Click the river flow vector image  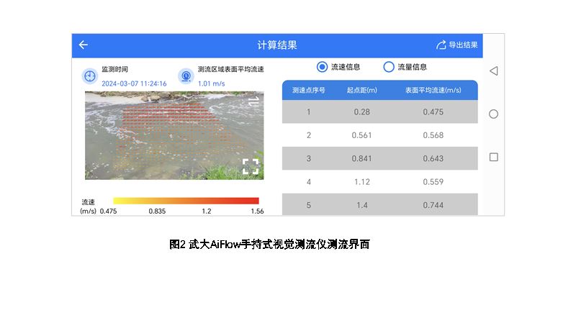[x=173, y=137]
